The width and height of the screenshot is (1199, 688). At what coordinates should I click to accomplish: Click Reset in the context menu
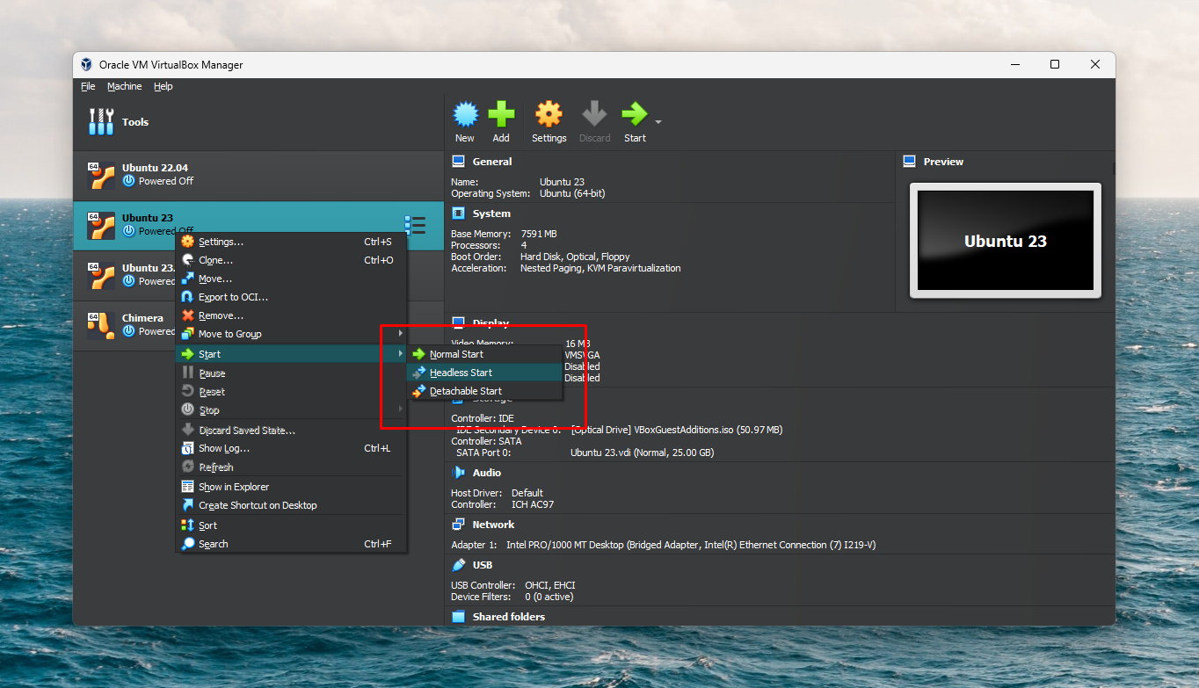coord(291,392)
